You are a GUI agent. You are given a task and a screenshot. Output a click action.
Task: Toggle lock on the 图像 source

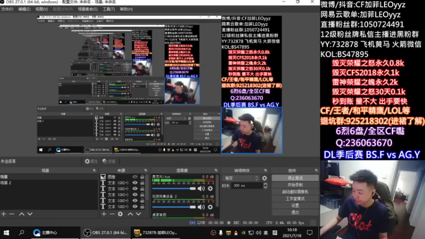click(x=142, y=177)
